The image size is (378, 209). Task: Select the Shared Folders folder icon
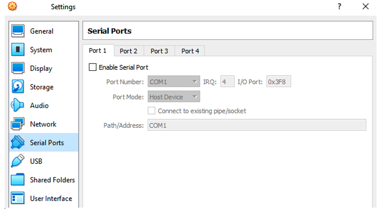click(18, 179)
